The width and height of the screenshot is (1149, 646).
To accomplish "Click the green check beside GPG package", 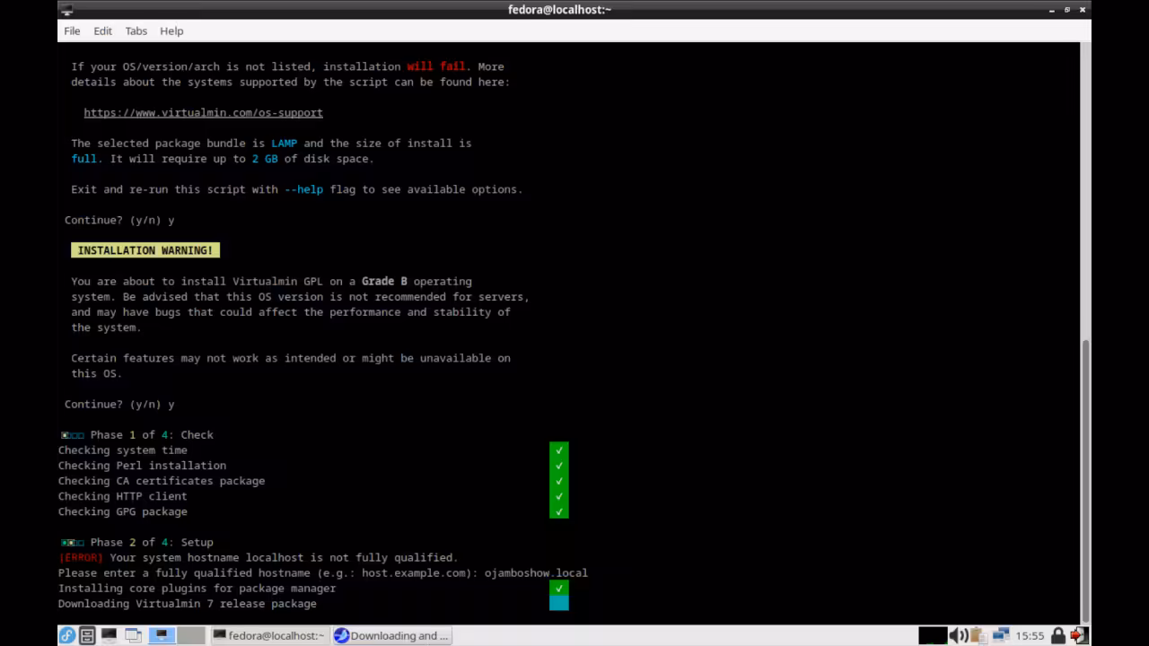I will tap(559, 511).
